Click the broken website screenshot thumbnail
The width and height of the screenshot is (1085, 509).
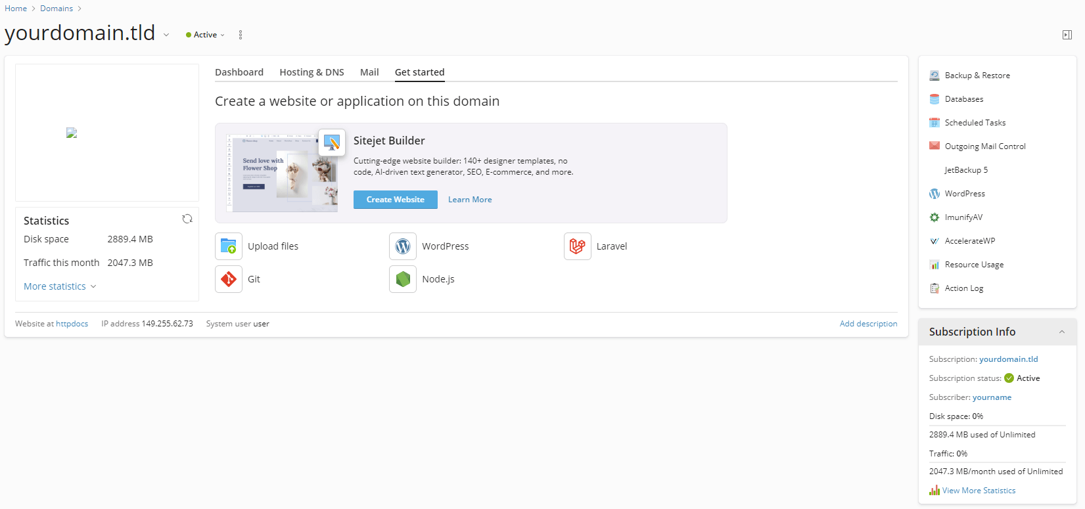click(72, 133)
